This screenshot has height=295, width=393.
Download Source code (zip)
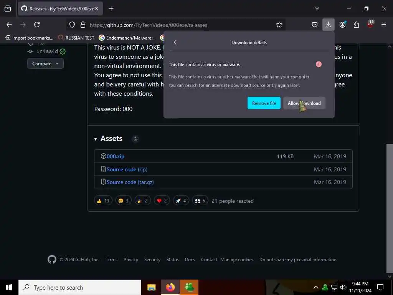click(x=127, y=169)
